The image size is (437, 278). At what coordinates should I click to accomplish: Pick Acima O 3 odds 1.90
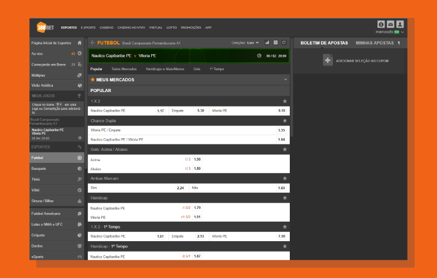(x=197, y=159)
